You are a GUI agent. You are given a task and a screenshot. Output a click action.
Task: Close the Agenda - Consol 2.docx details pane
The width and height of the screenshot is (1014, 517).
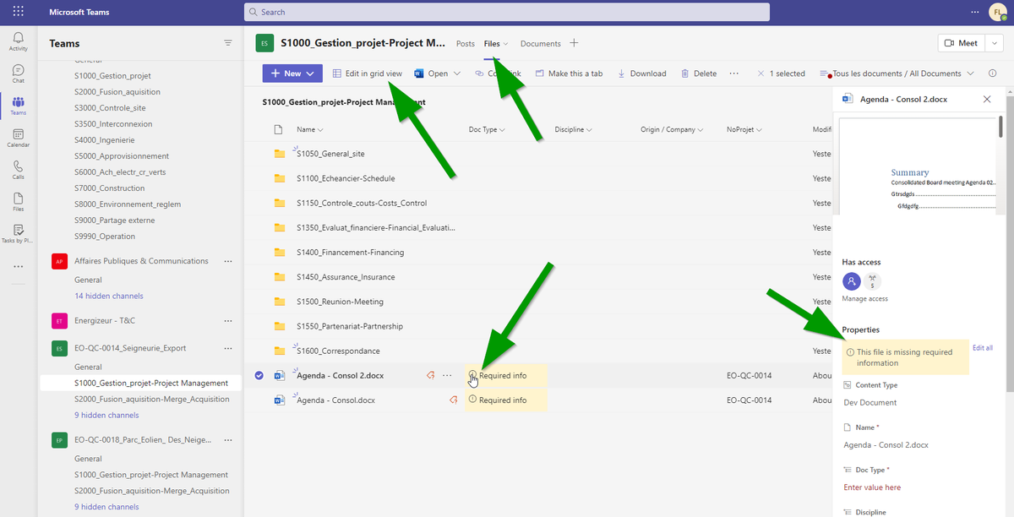pyautogui.click(x=987, y=99)
